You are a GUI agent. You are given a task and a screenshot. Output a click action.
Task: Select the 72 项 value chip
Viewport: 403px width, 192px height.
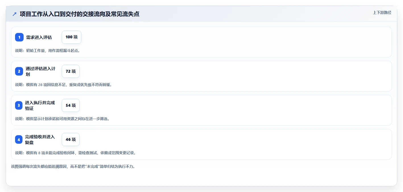[71, 71]
